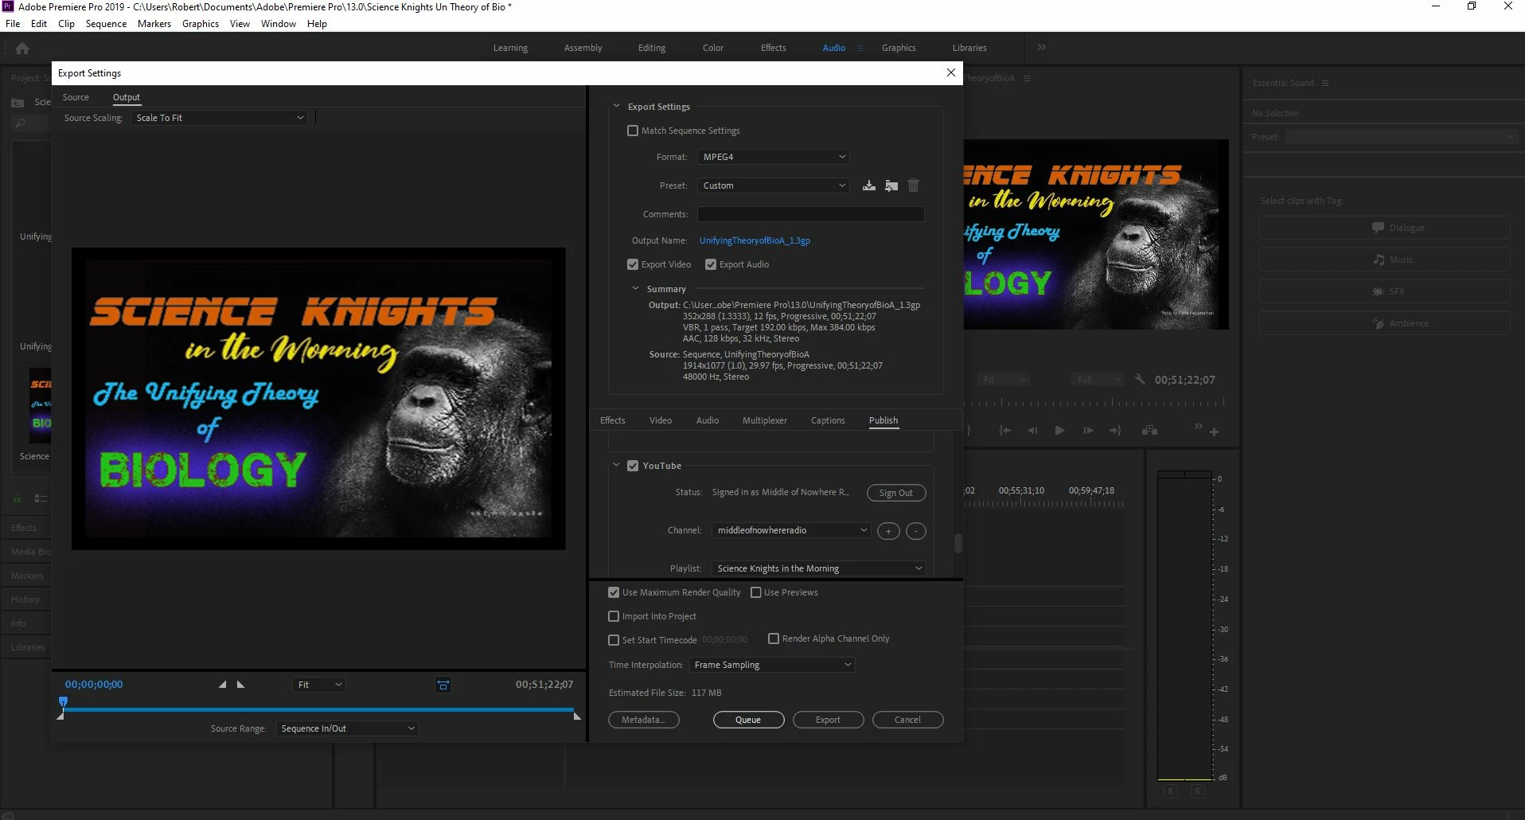The height and width of the screenshot is (820, 1525).
Task: Toggle the Export Video checkbox
Action: (x=633, y=264)
